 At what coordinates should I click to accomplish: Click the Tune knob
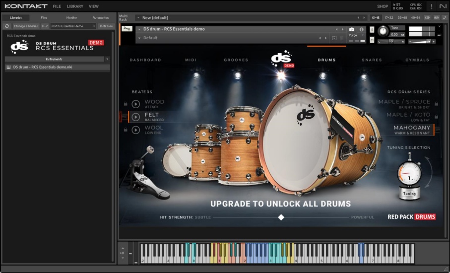pyautogui.click(x=383, y=31)
